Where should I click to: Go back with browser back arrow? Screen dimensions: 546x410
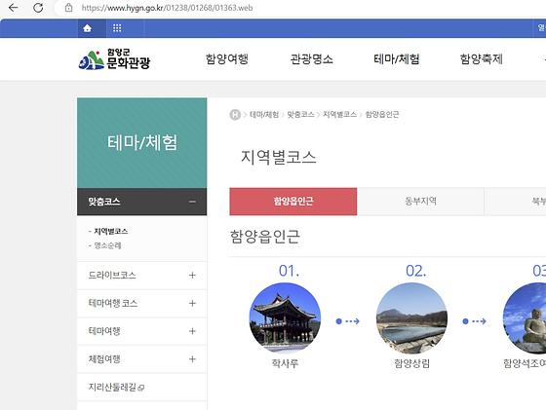pyautogui.click(x=14, y=8)
